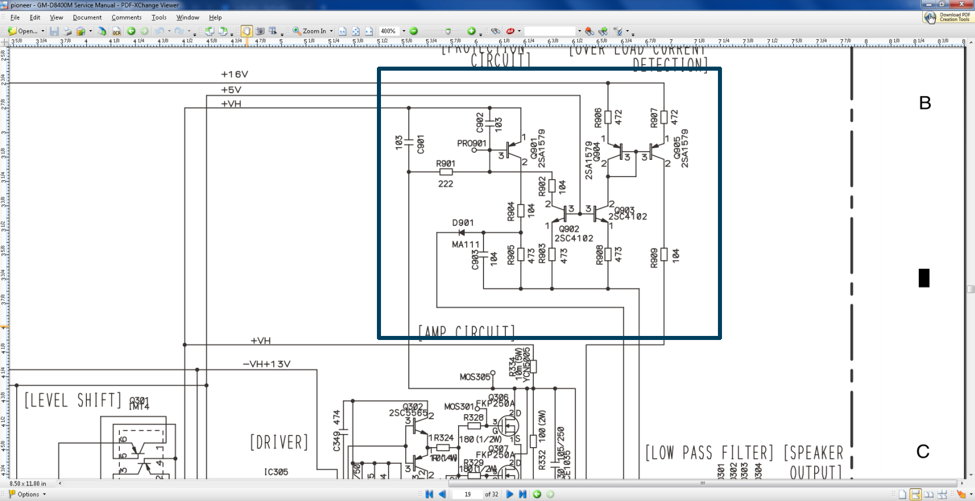Expand the Undo history dropdown
This screenshot has width=975, height=501.
(x=169, y=31)
